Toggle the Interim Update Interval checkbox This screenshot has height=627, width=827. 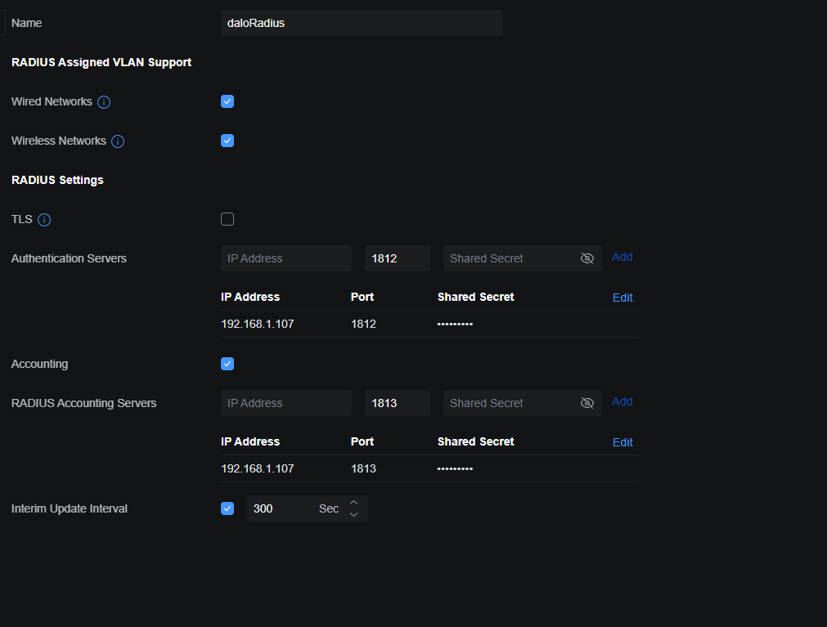227,508
